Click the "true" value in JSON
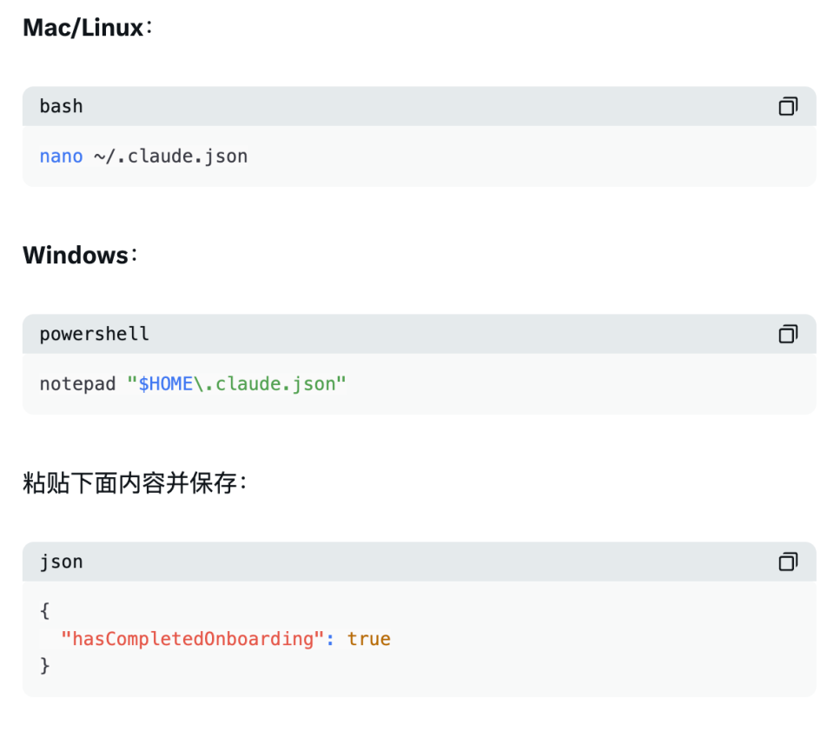 coord(368,639)
